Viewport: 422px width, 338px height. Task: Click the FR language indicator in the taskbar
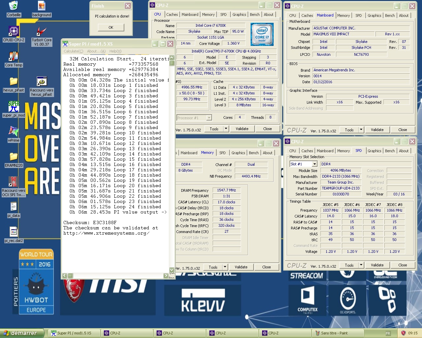tap(388, 333)
